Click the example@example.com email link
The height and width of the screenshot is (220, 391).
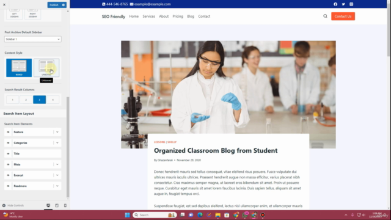point(152,4)
